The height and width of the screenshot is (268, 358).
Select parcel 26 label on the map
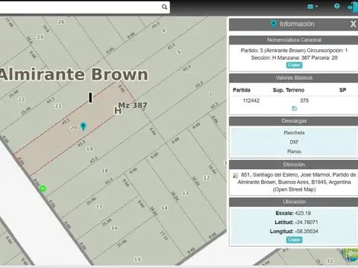pos(61,22)
